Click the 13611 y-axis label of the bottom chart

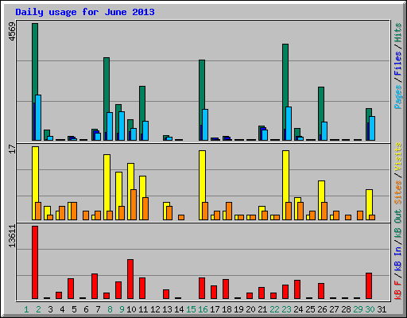12,236
